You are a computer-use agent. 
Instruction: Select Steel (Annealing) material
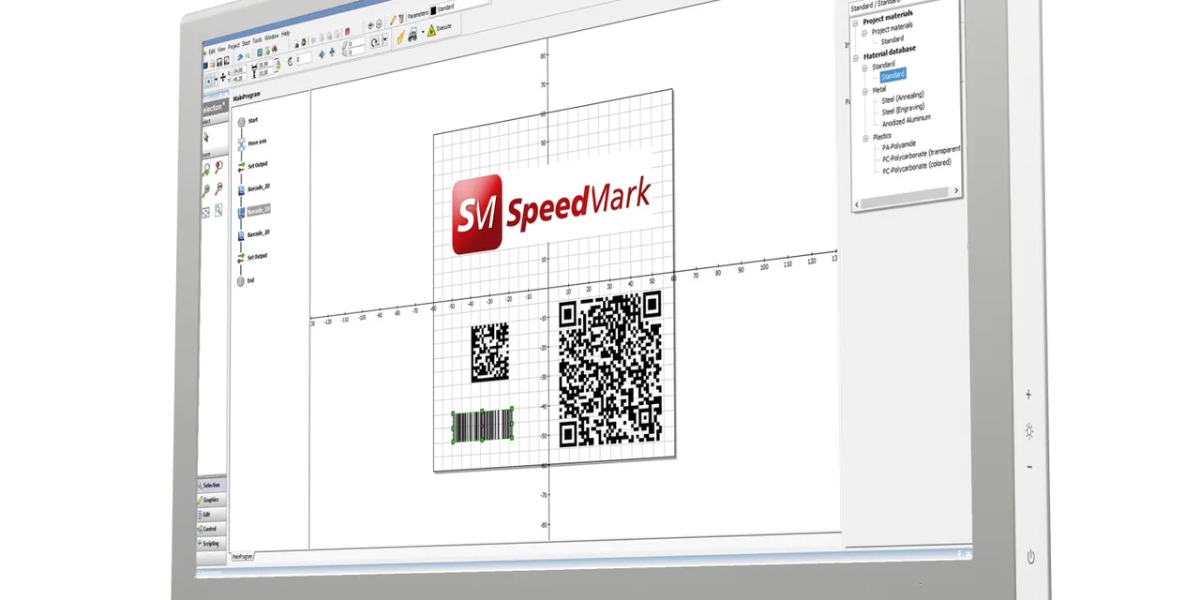pyautogui.click(x=902, y=96)
